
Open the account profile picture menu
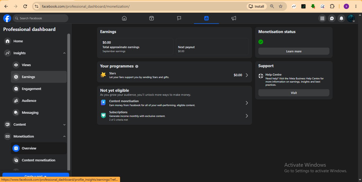point(351,18)
